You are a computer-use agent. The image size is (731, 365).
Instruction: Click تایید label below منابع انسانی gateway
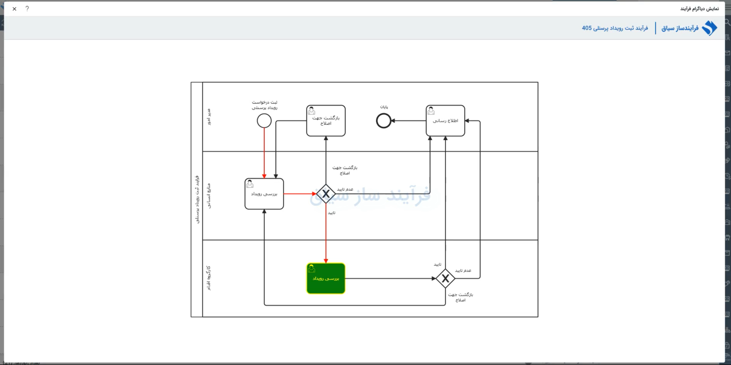(x=331, y=213)
